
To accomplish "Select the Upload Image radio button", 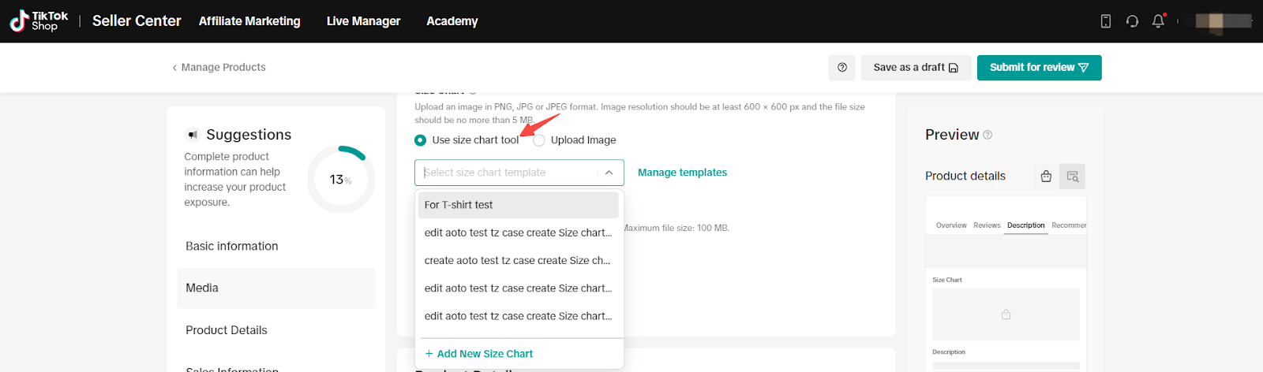I will point(539,140).
